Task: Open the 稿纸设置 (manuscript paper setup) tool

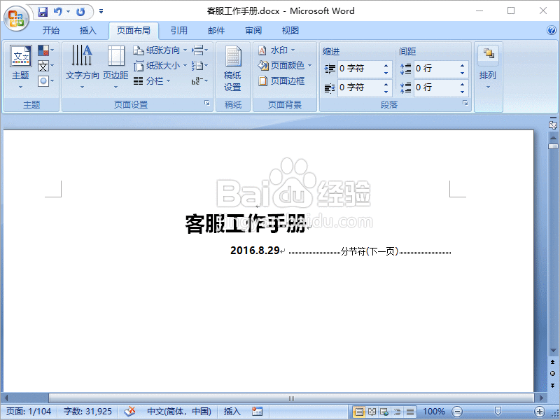Action: [x=232, y=67]
